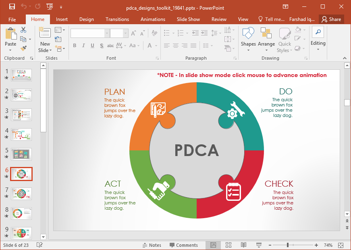Fit slide to current window
Screen dimensions: 351x250
click(341, 245)
